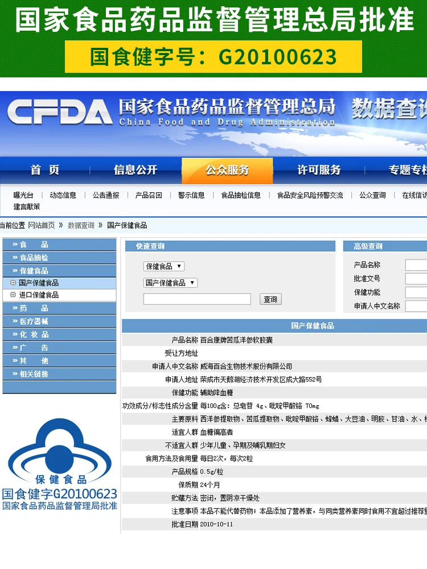Go to 网站首页 in the breadcrumb
427x569 pixels.
(42, 225)
